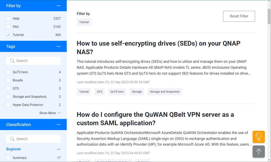Enable the Help filter checkbox
The image size is (271, 162).
tap(8, 18)
